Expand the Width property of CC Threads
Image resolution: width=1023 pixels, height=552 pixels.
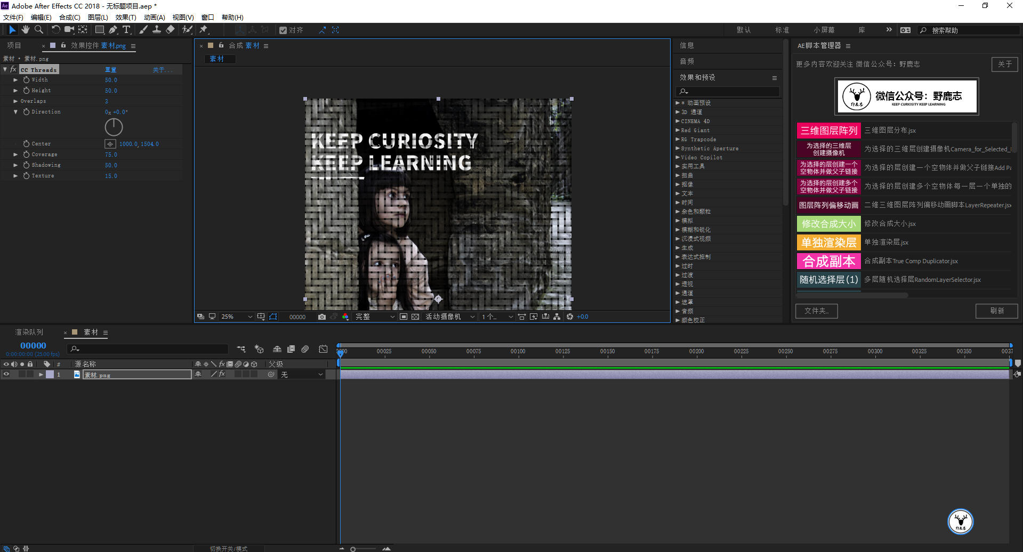[15, 80]
